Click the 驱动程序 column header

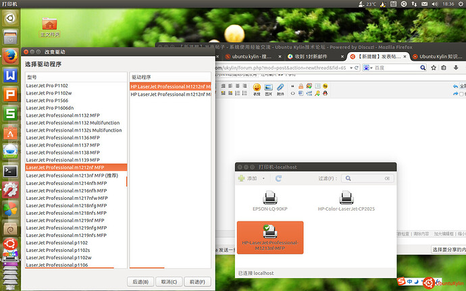[170, 77]
